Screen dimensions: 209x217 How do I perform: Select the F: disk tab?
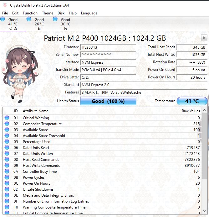click(66, 24)
